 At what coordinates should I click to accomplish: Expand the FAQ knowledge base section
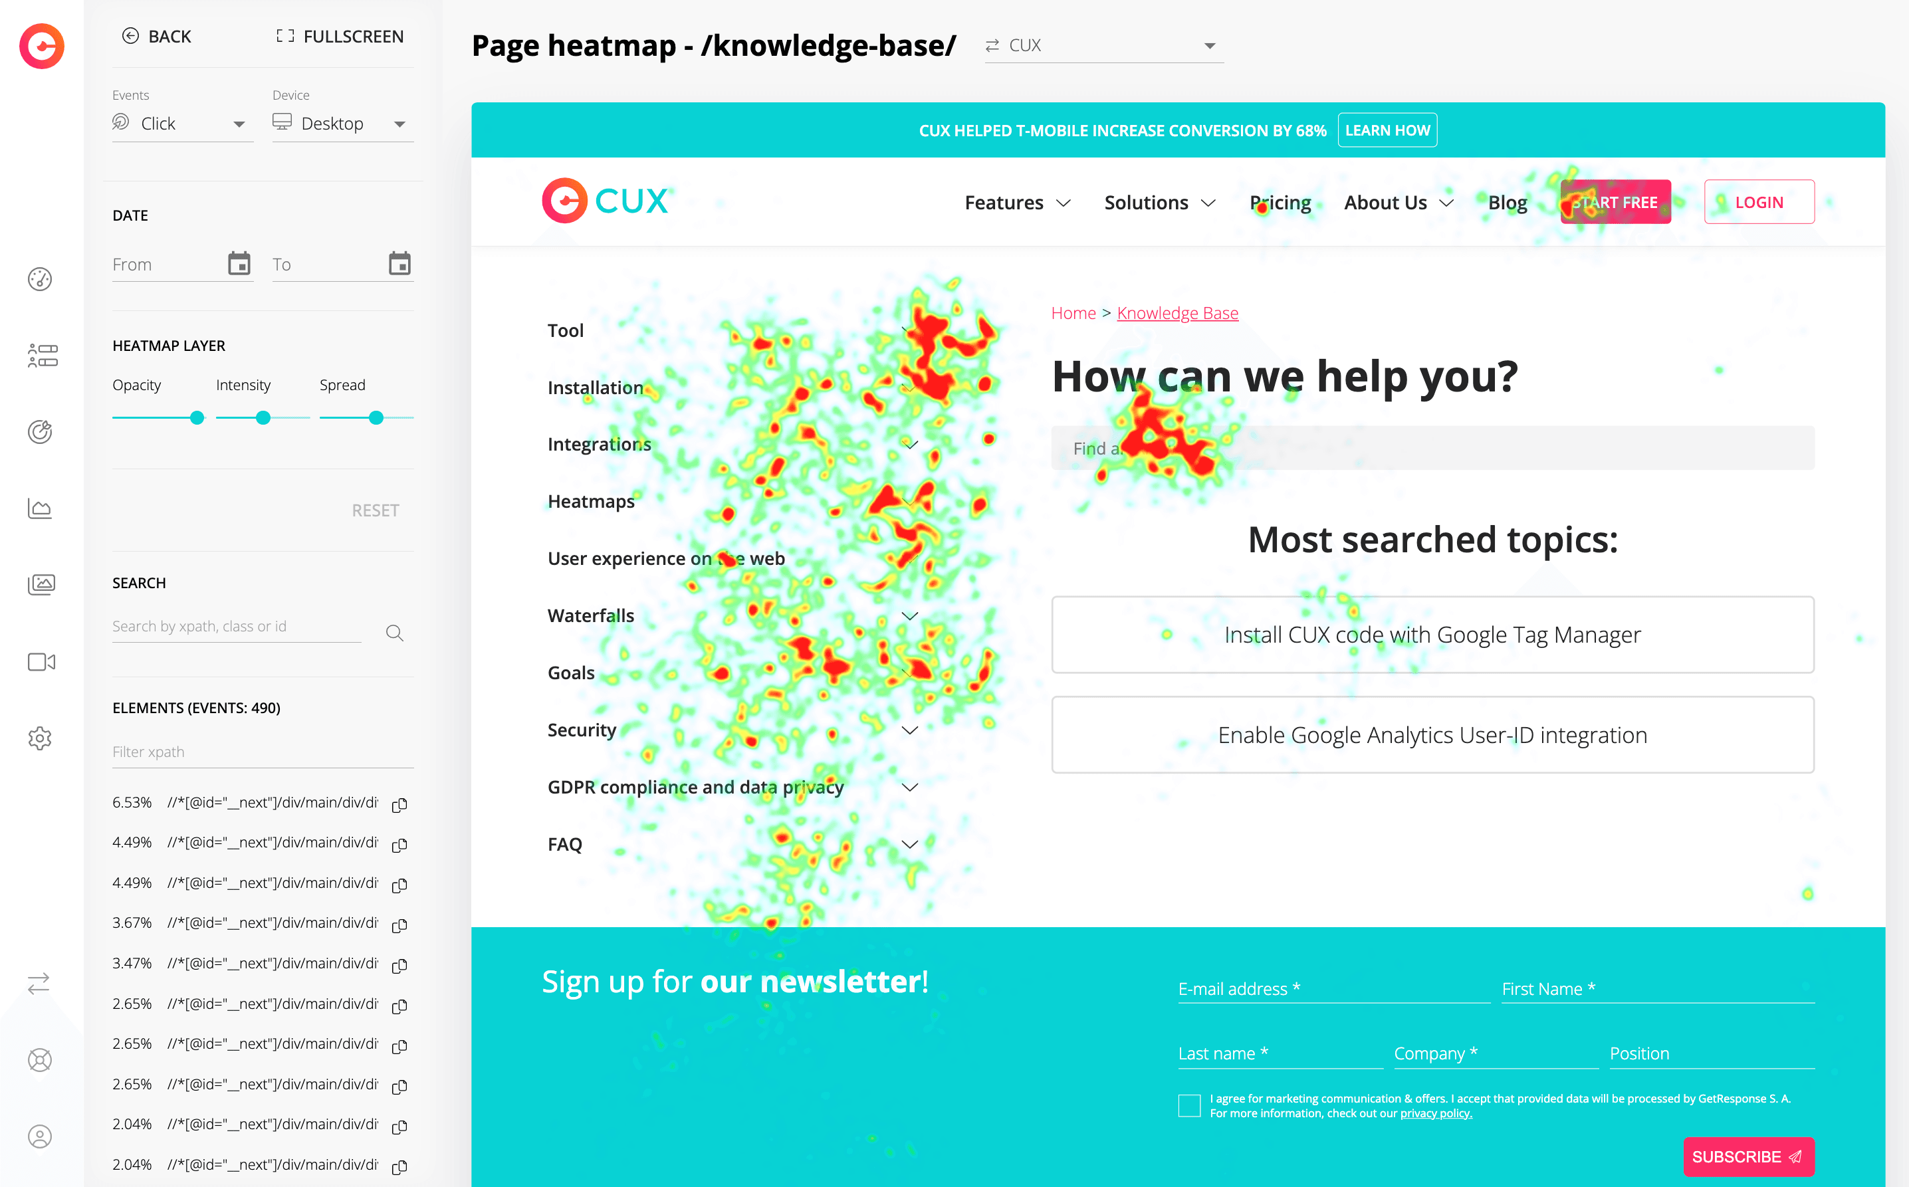coord(910,844)
